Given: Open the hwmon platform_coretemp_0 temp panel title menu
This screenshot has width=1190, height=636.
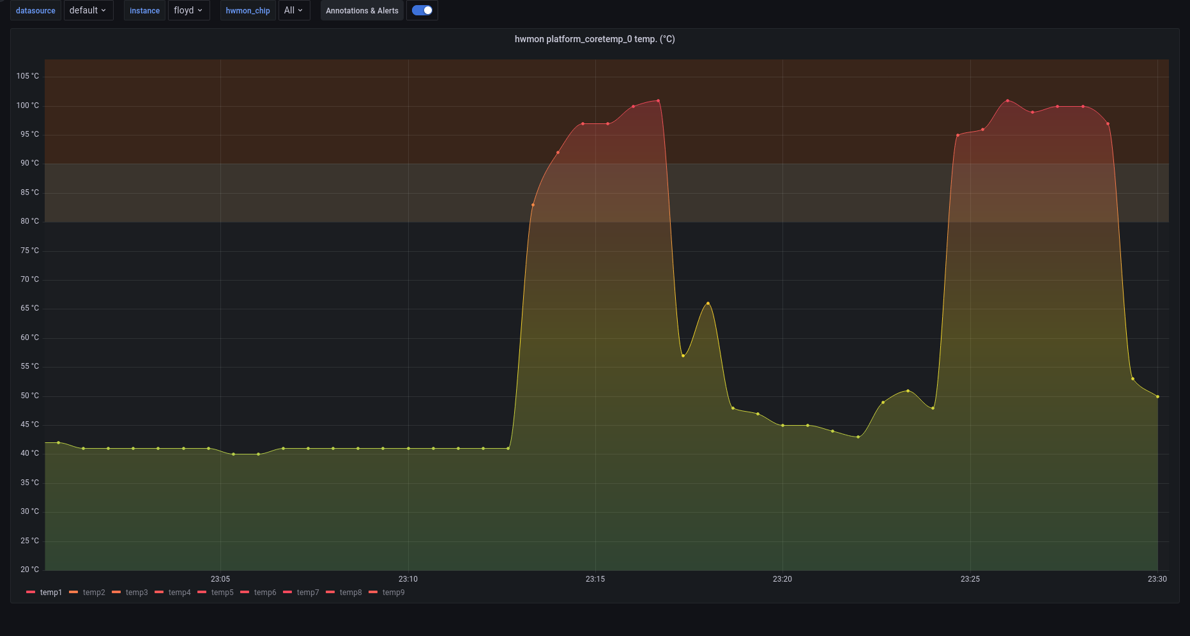Looking at the screenshot, I should (x=594, y=39).
